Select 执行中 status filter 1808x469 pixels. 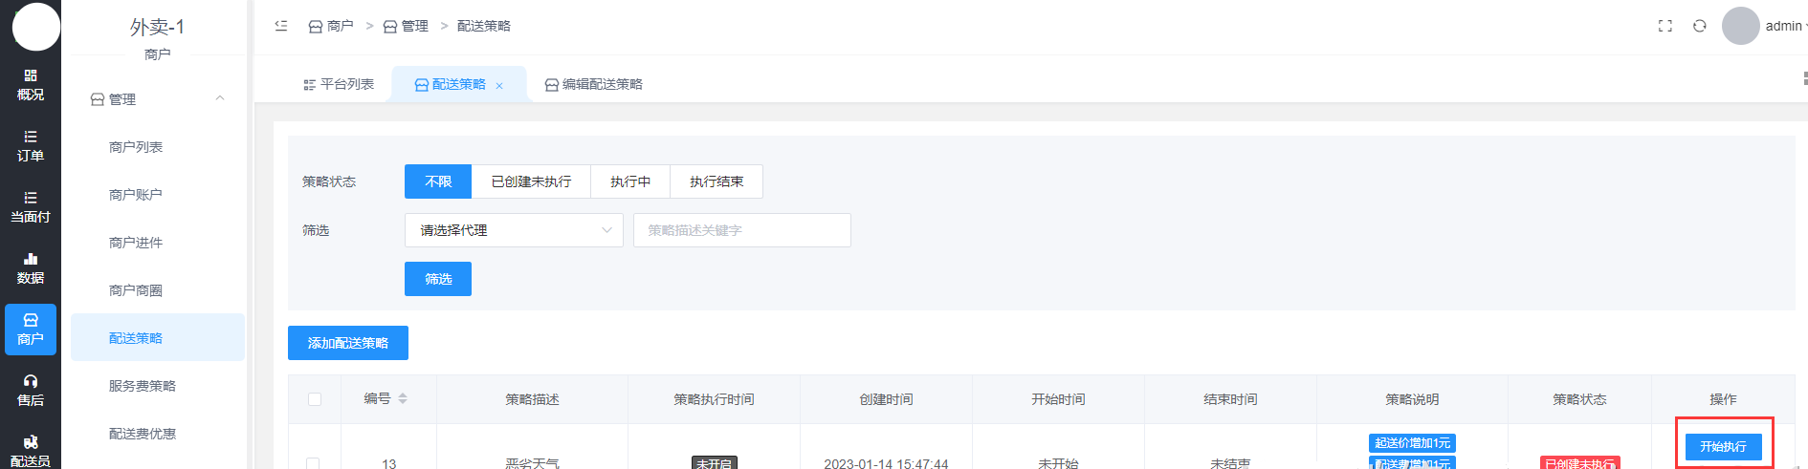630,181
